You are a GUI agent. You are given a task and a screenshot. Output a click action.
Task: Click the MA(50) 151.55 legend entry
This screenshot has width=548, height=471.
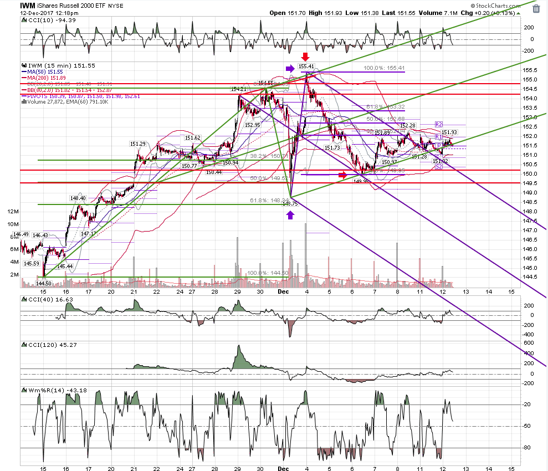point(42,71)
